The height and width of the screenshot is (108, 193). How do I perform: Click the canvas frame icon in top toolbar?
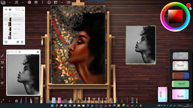coord(55,2)
